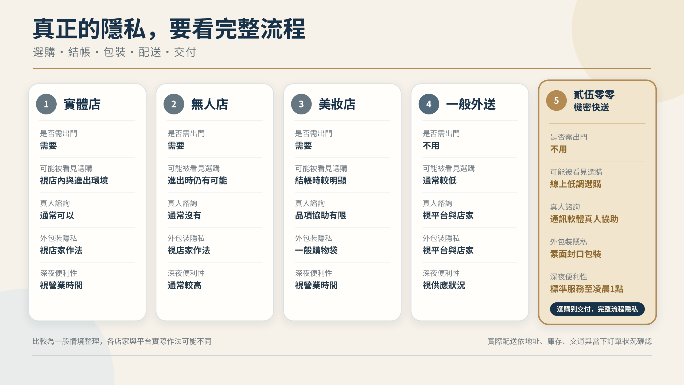This screenshot has height=385, width=684.
Task: Click the number 2 circle beside 無人店
Action: [x=174, y=104]
